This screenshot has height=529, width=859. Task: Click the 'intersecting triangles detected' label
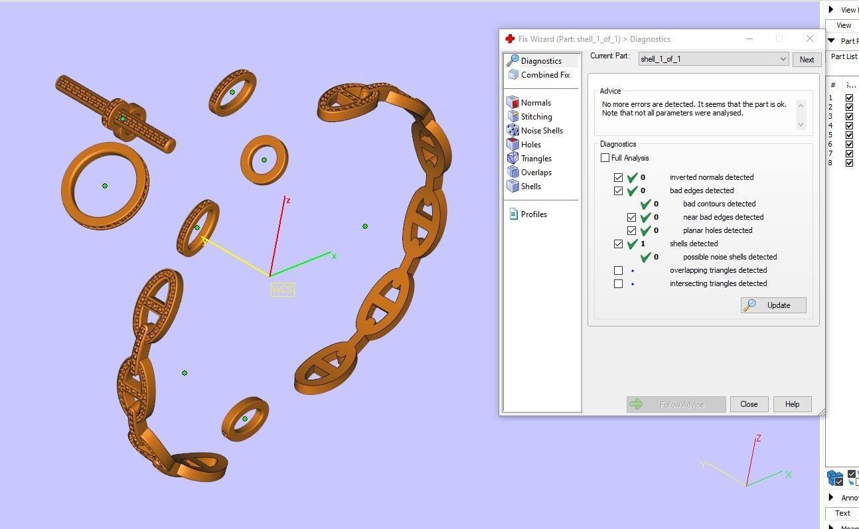718,283
